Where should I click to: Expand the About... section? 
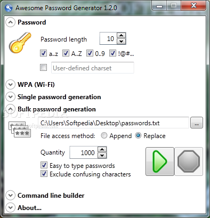pos(10,207)
